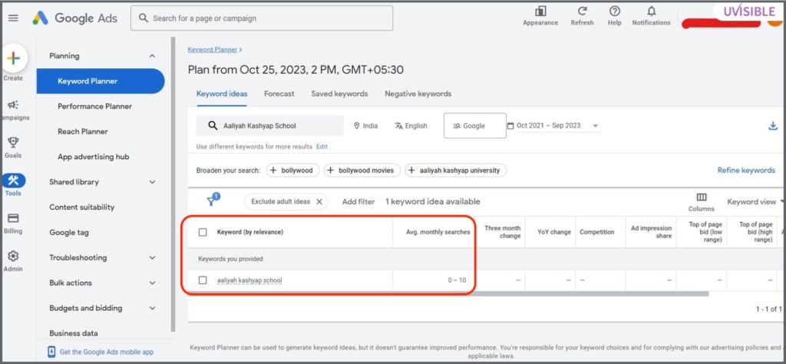
Task: Open the Goals trophy icon in sidebar
Action: pos(13,143)
